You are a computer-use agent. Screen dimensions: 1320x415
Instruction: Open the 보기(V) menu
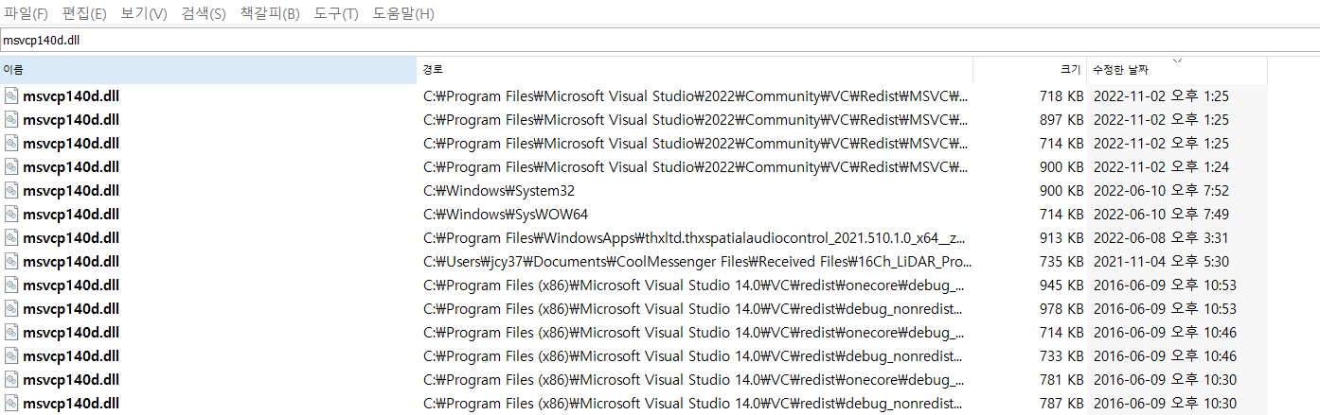(x=144, y=13)
